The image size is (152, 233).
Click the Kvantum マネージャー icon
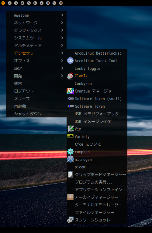pos(70,91)
